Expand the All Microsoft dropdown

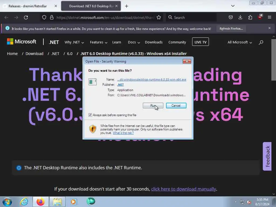[240, 42]
